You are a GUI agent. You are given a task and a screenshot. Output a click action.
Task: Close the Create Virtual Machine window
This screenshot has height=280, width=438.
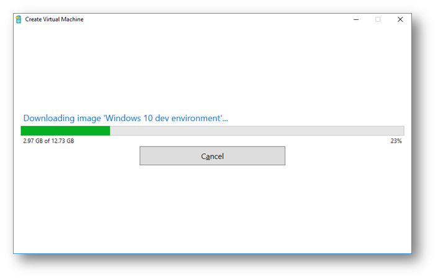coord(400,19)
